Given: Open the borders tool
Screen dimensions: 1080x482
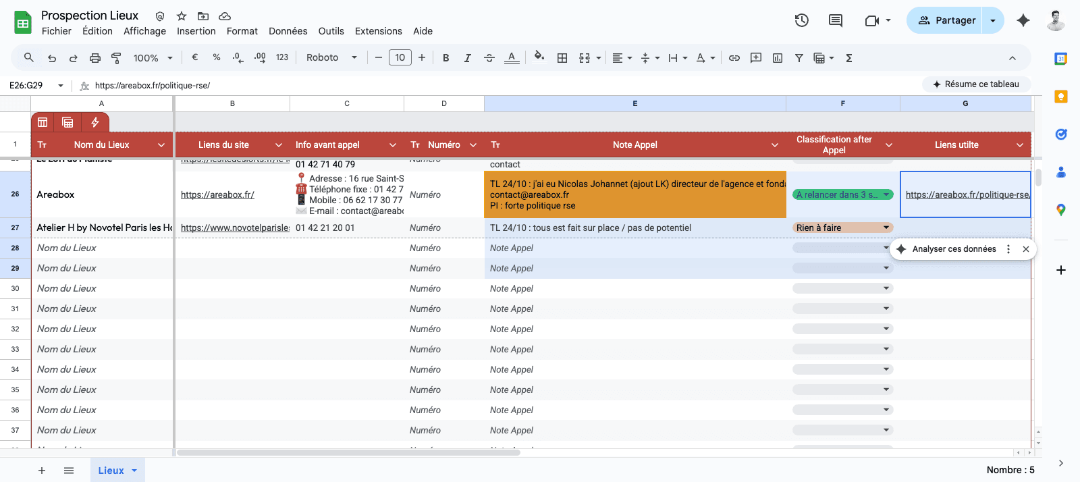Looking at the screenshot, I should 562,58.
